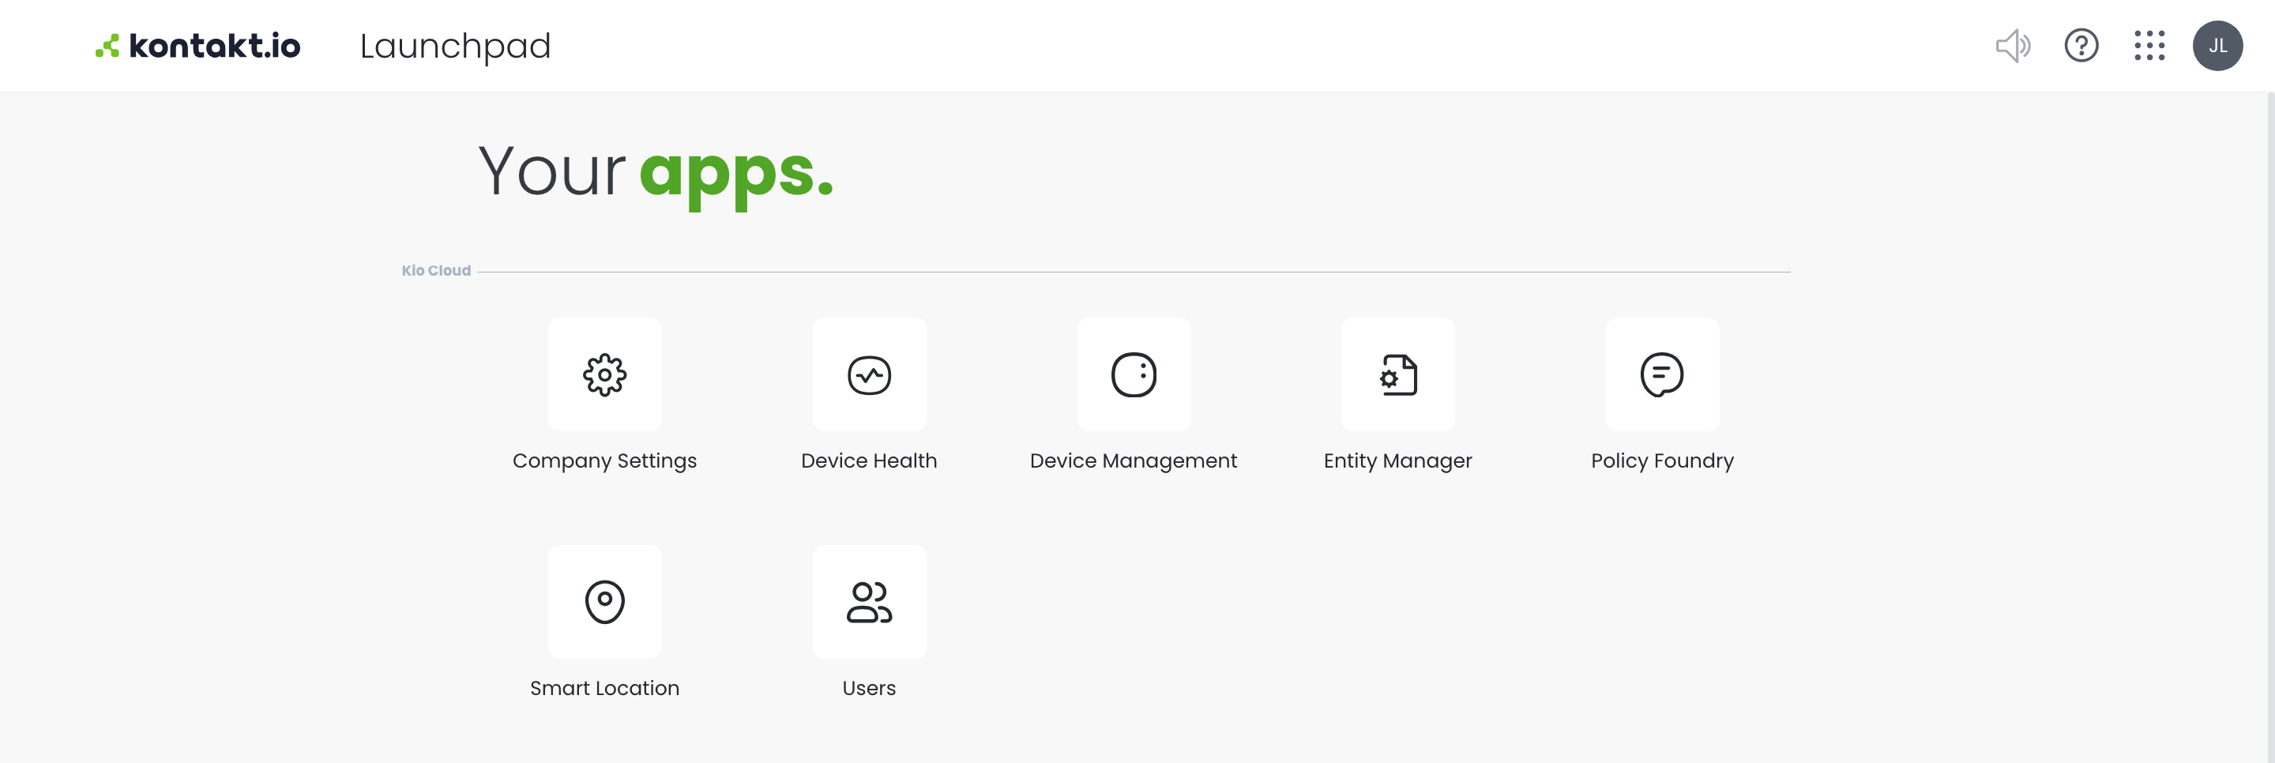Screen dimensions: 2275x763
Task: Click the Entity Manager label
Action: click(1398, 461)
